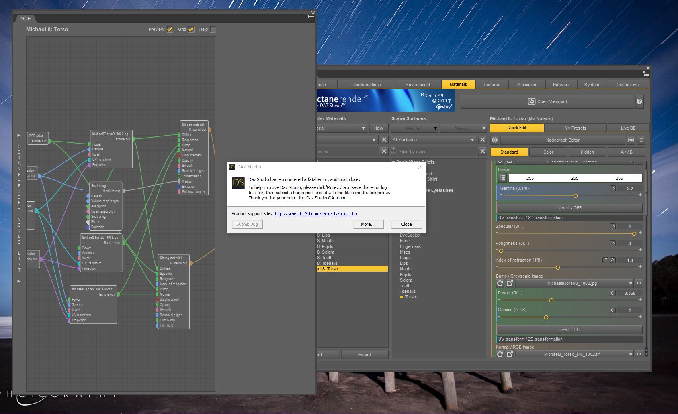678x414 pixels.
Task: Open the Octane panel options menu icon
Action: click(x=646, y=74)
